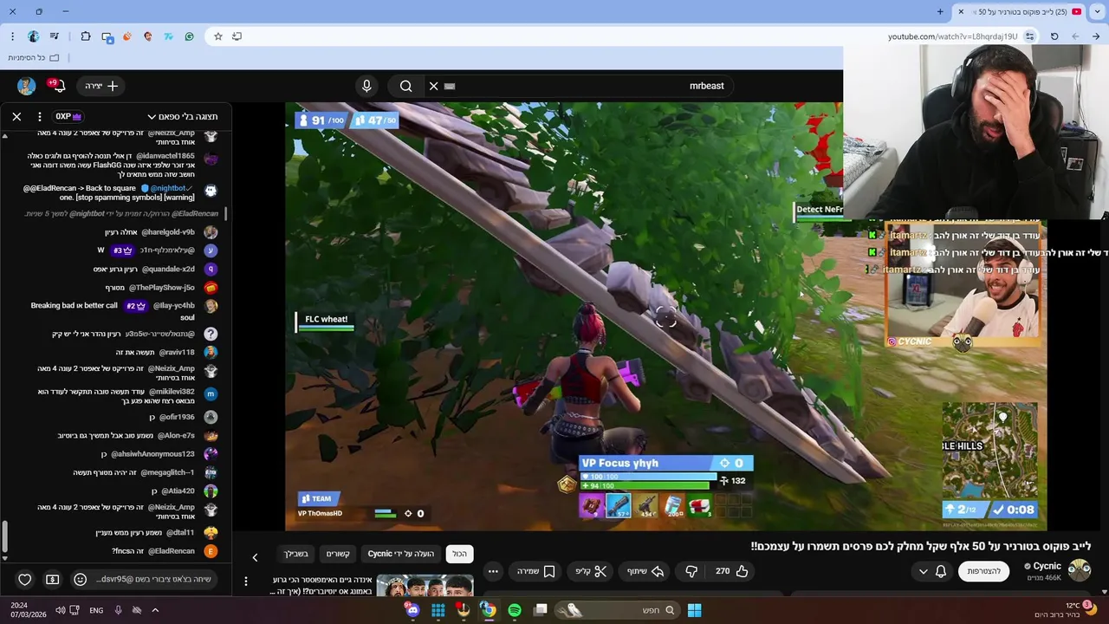Viewport: 1109px width, 624px height.
Task: Open Chrome profile avatar
Action: pyautogui.click(x=34, y=36)
